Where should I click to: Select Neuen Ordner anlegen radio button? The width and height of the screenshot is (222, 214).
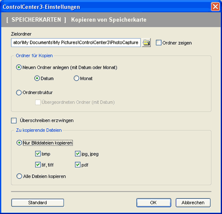coord(19,67)
